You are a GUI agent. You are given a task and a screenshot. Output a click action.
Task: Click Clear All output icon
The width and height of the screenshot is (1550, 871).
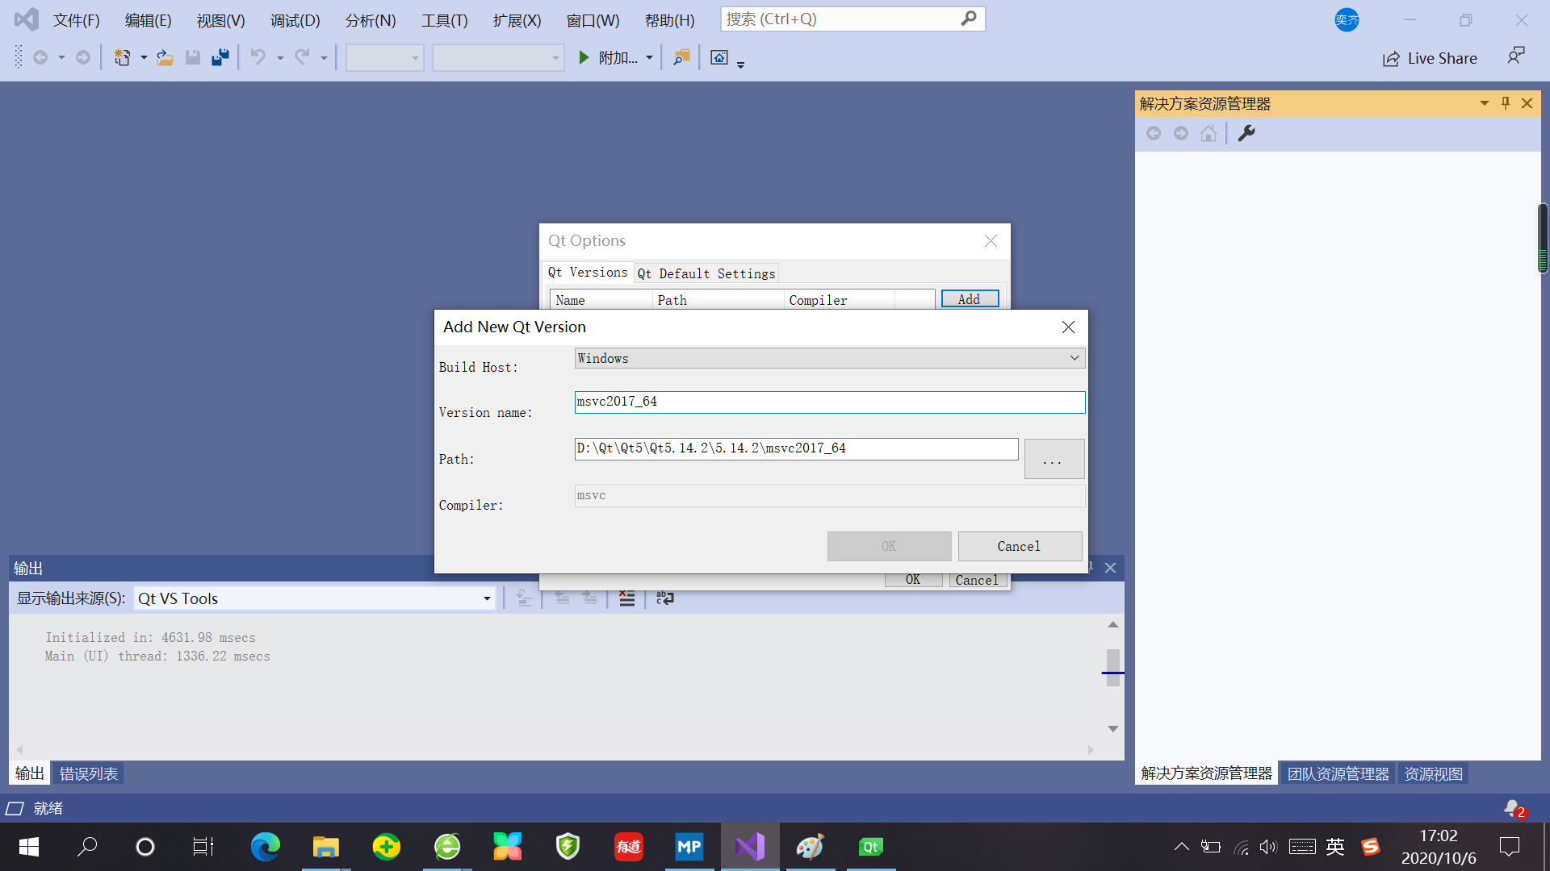click(x=626, y=598)
